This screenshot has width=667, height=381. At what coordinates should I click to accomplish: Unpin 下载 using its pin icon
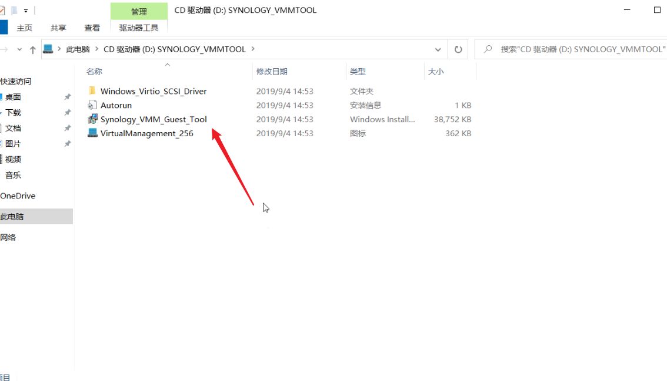[x=67, y=113]
